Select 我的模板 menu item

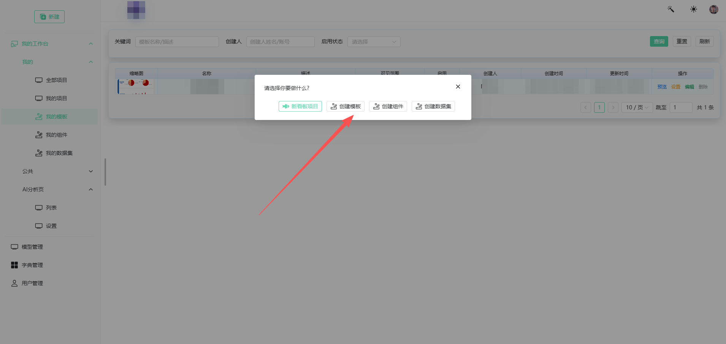pos(49,117)
